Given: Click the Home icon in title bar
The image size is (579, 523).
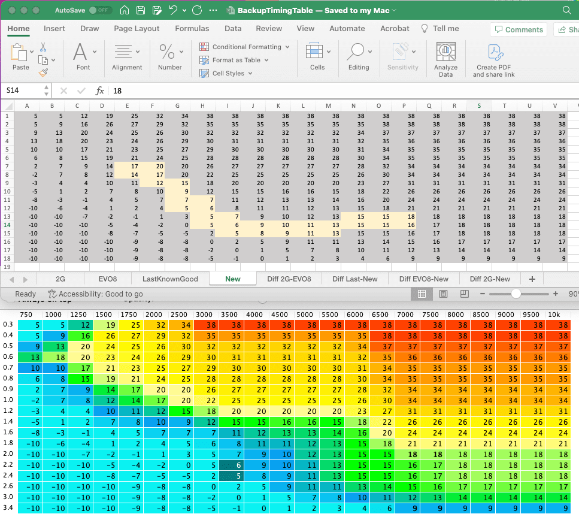Looking at the screenshot, I should point(125,10).
